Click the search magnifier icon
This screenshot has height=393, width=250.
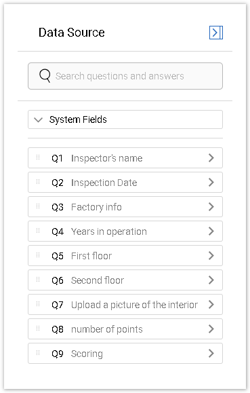click(45, 75)
